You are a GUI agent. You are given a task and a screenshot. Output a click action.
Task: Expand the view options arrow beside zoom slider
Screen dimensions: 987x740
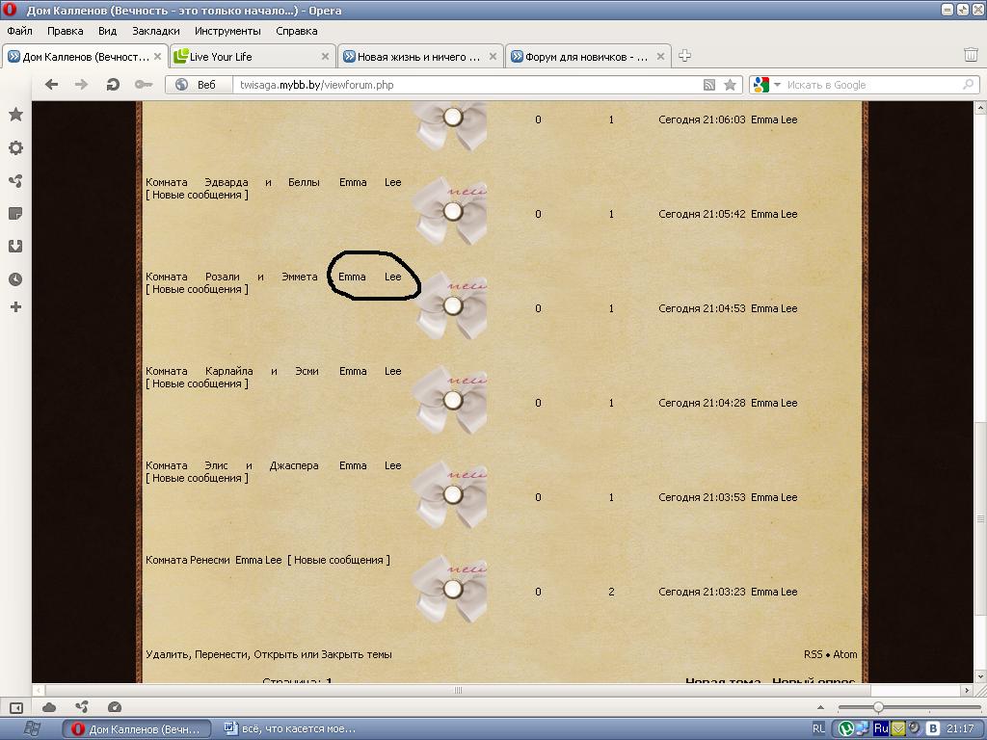(820, 708)
